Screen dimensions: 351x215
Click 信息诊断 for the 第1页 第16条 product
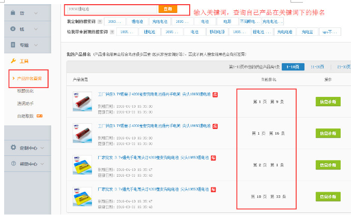[328, 133]
